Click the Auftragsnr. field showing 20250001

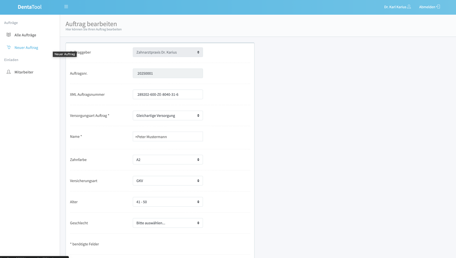point(168,73)
